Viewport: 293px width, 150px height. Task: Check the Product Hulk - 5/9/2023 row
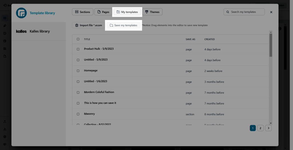(78, 49)
